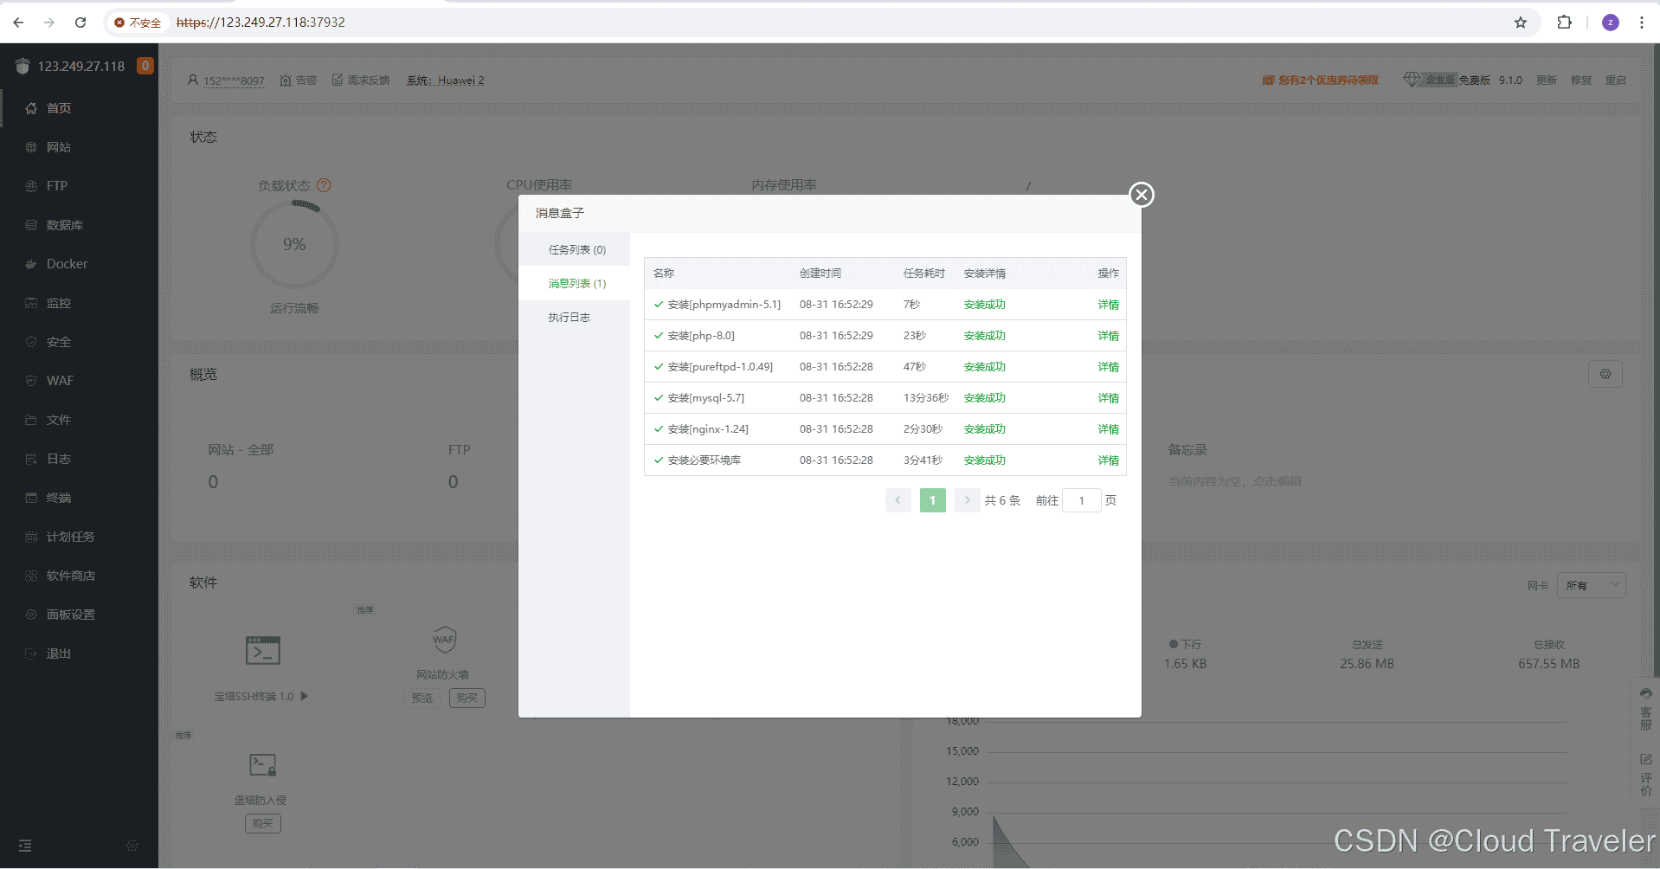
Task: Click the next-page arrow in message list
Action: pyautogui.click(x=966, y=499)
